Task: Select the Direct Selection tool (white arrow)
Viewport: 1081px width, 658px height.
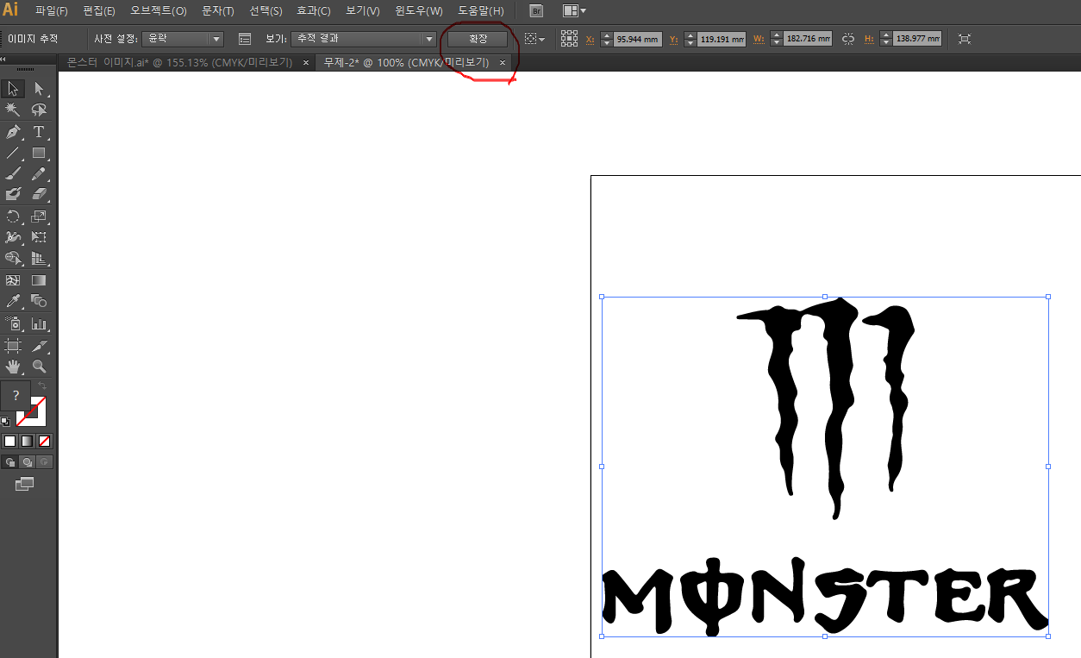Action: (39, 89)
